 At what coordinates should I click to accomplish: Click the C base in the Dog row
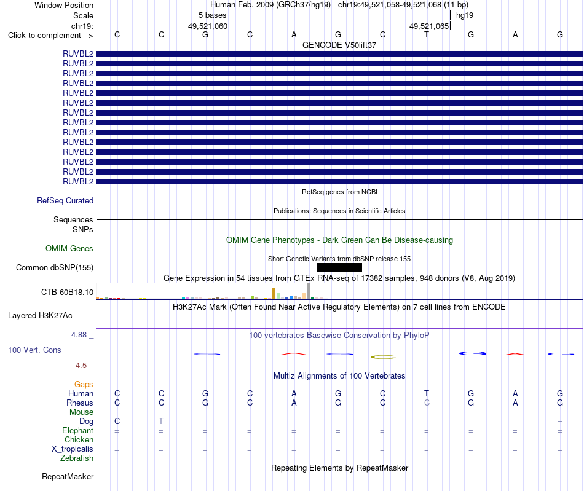[117, 421]
